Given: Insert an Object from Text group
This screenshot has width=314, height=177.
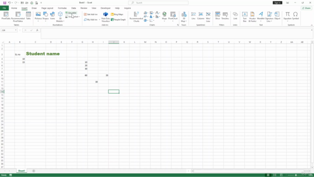Looking at the screenshot, I should pyautogui.click(x=277, y=16).
